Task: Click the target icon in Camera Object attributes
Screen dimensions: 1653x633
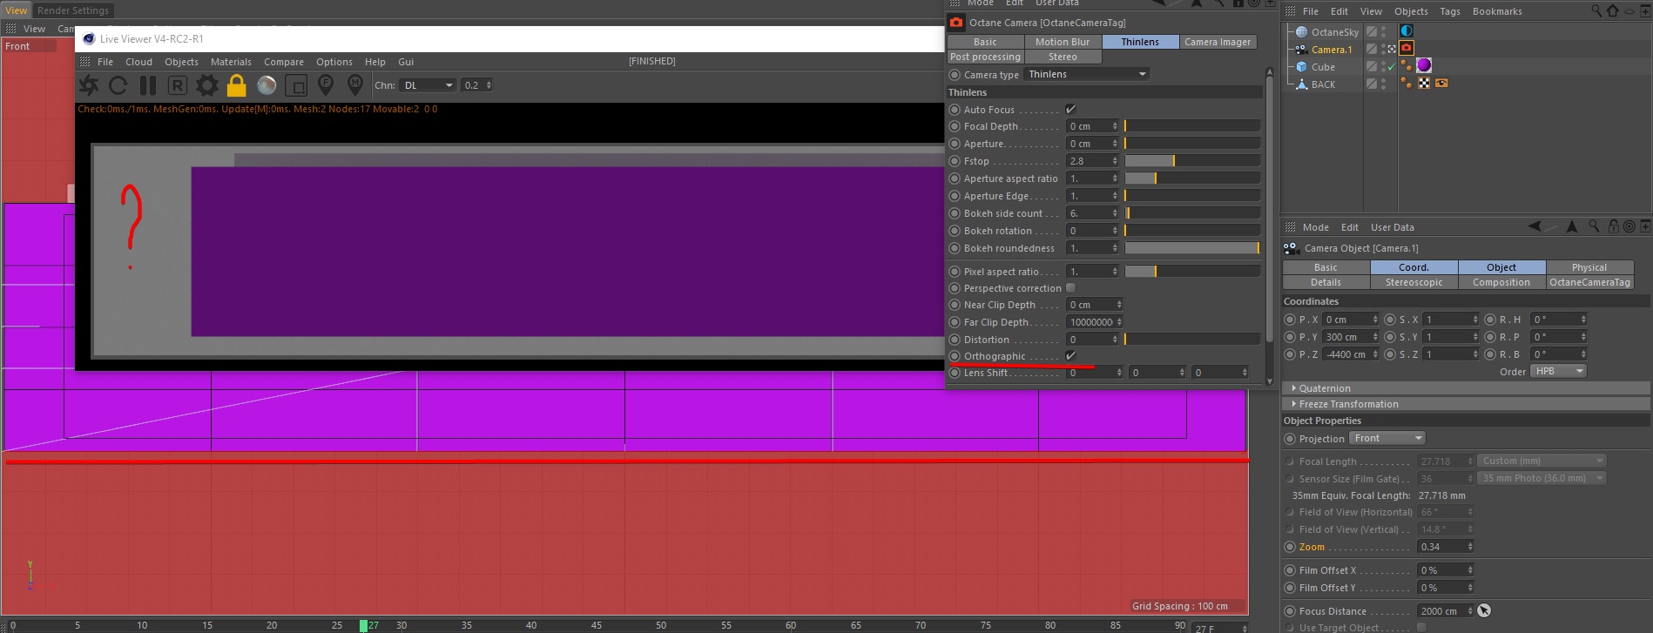Action: tap(1629, 226)
